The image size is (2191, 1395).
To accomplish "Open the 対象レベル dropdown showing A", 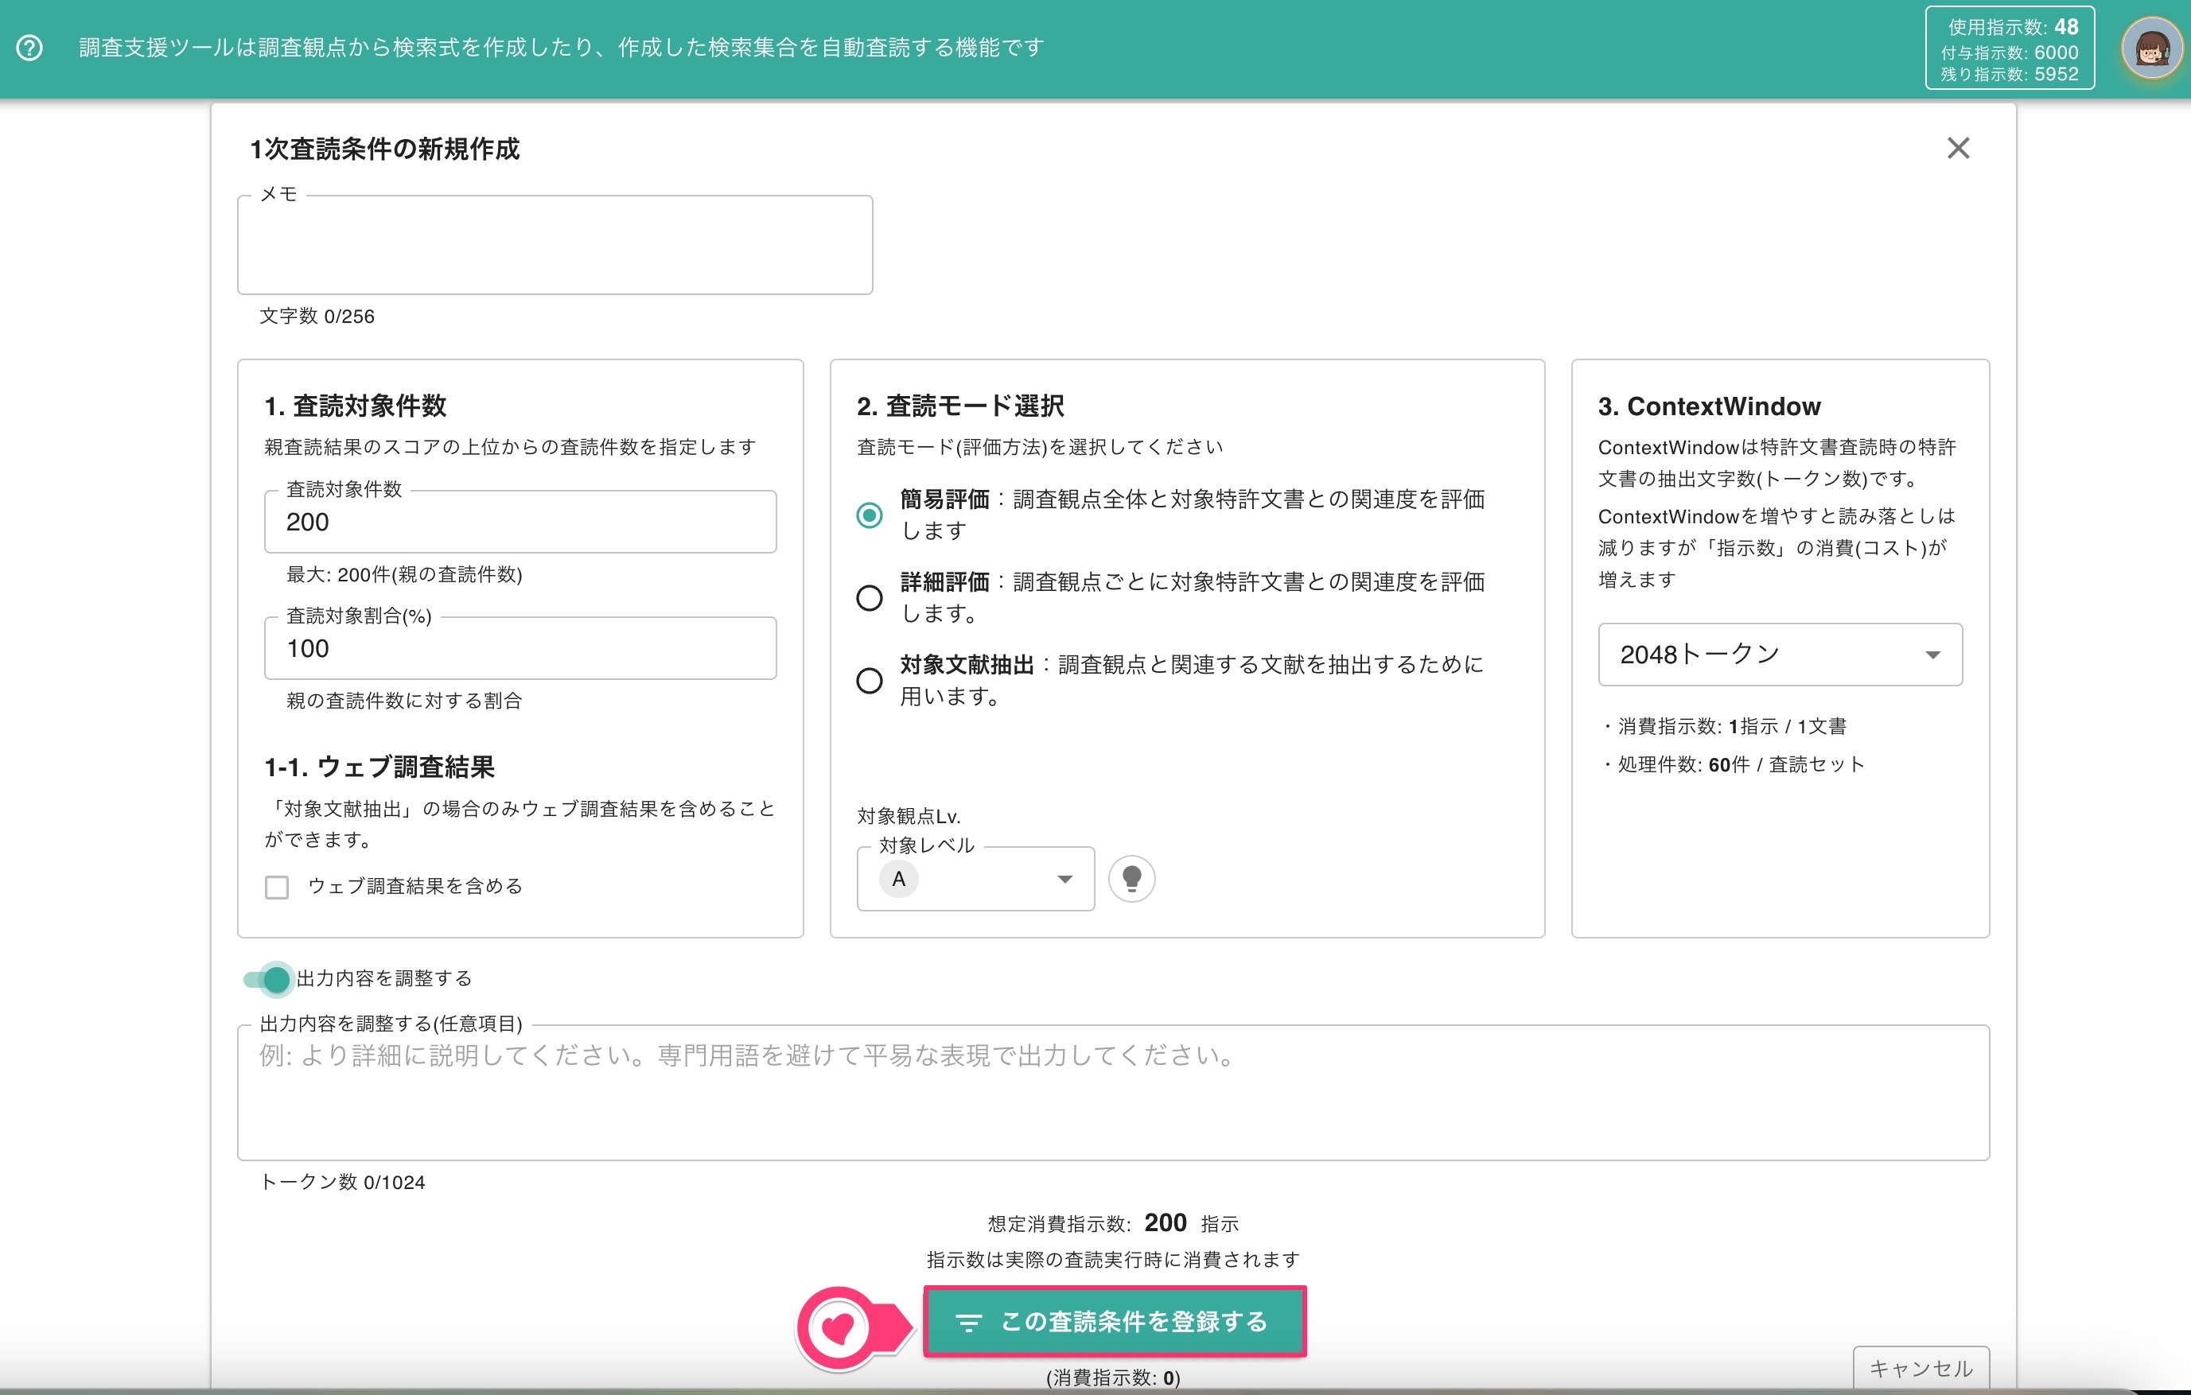I will pyautogui.click(x=975, y=879).
